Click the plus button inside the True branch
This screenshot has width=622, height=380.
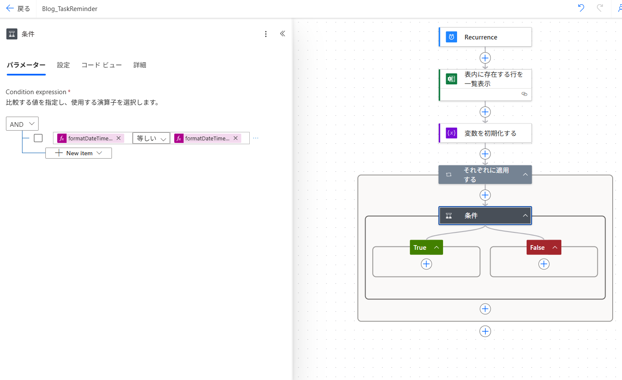click(426, 264)
